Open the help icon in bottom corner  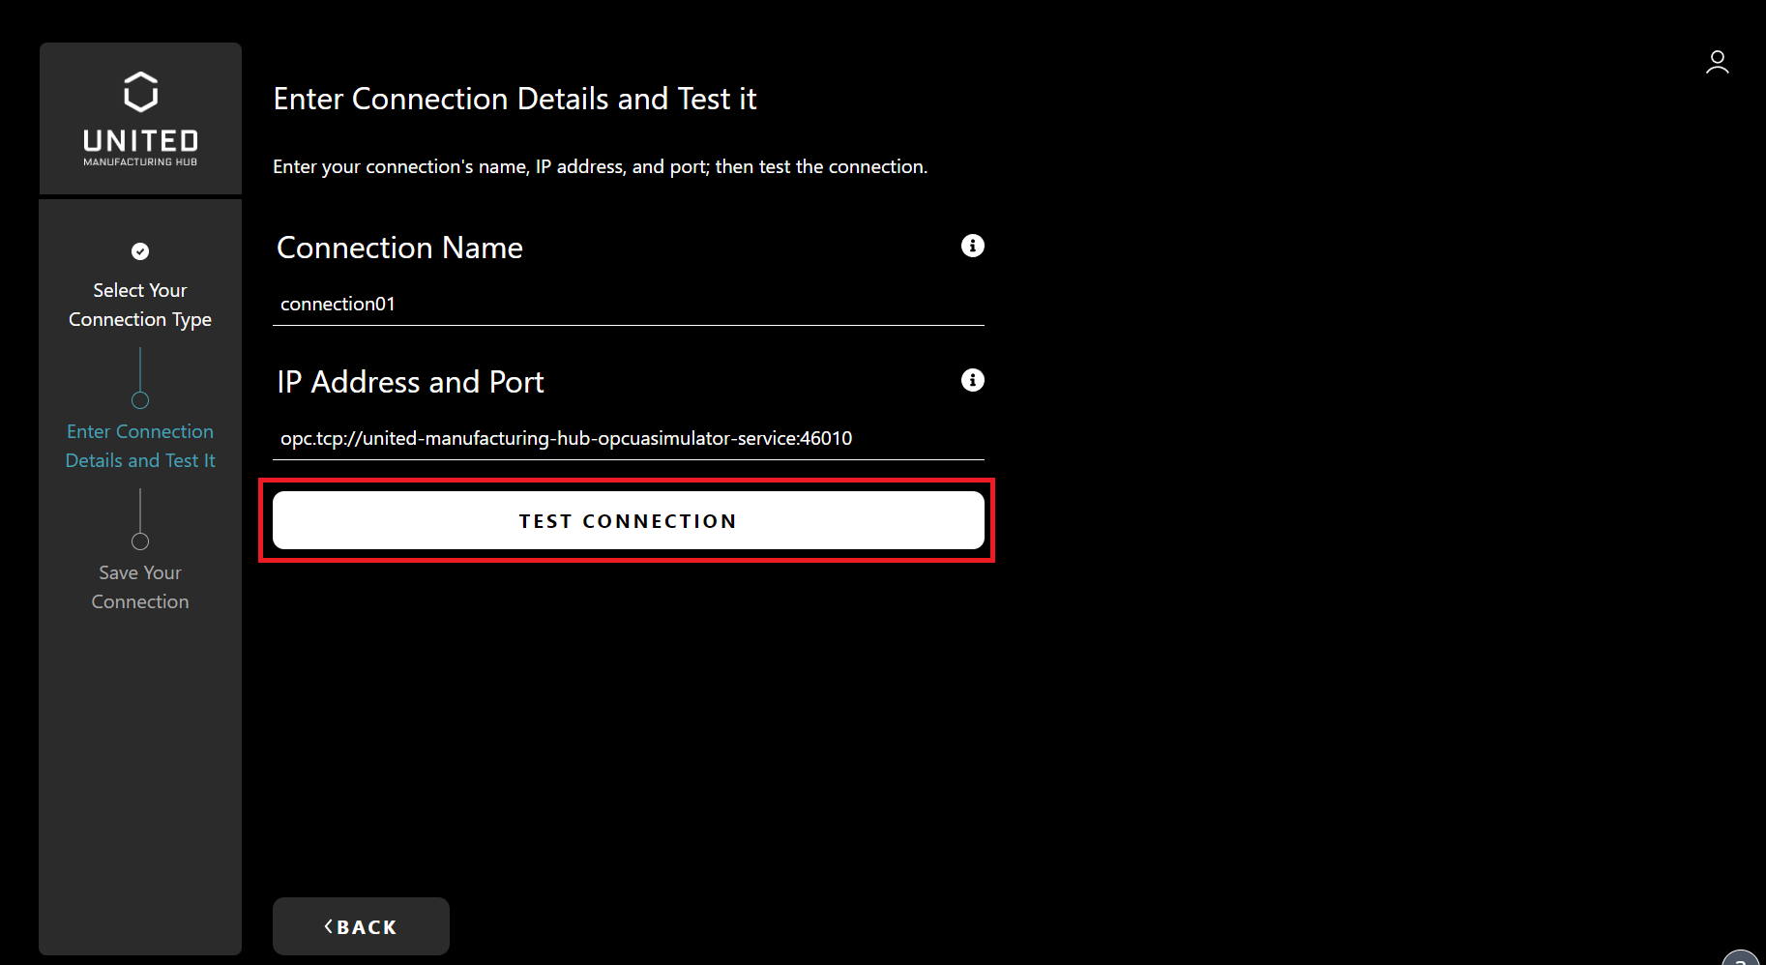pyautogui.click(x=1742, y=956)
